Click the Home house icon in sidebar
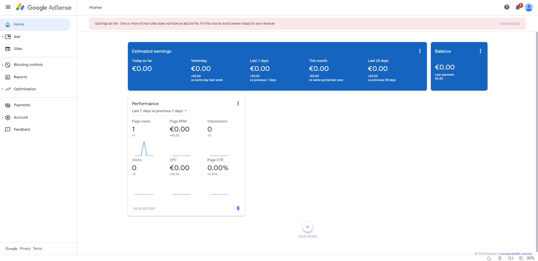This screenshot has width=538, height=261. [x=8, y=24]
